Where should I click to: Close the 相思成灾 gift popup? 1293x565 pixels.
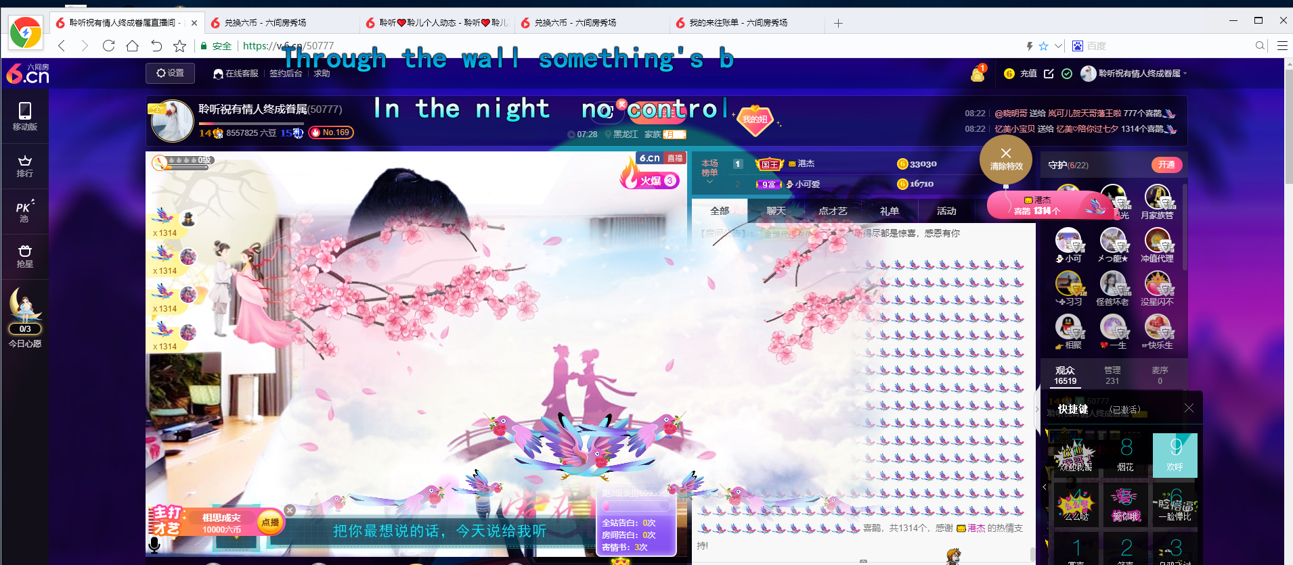290,510
